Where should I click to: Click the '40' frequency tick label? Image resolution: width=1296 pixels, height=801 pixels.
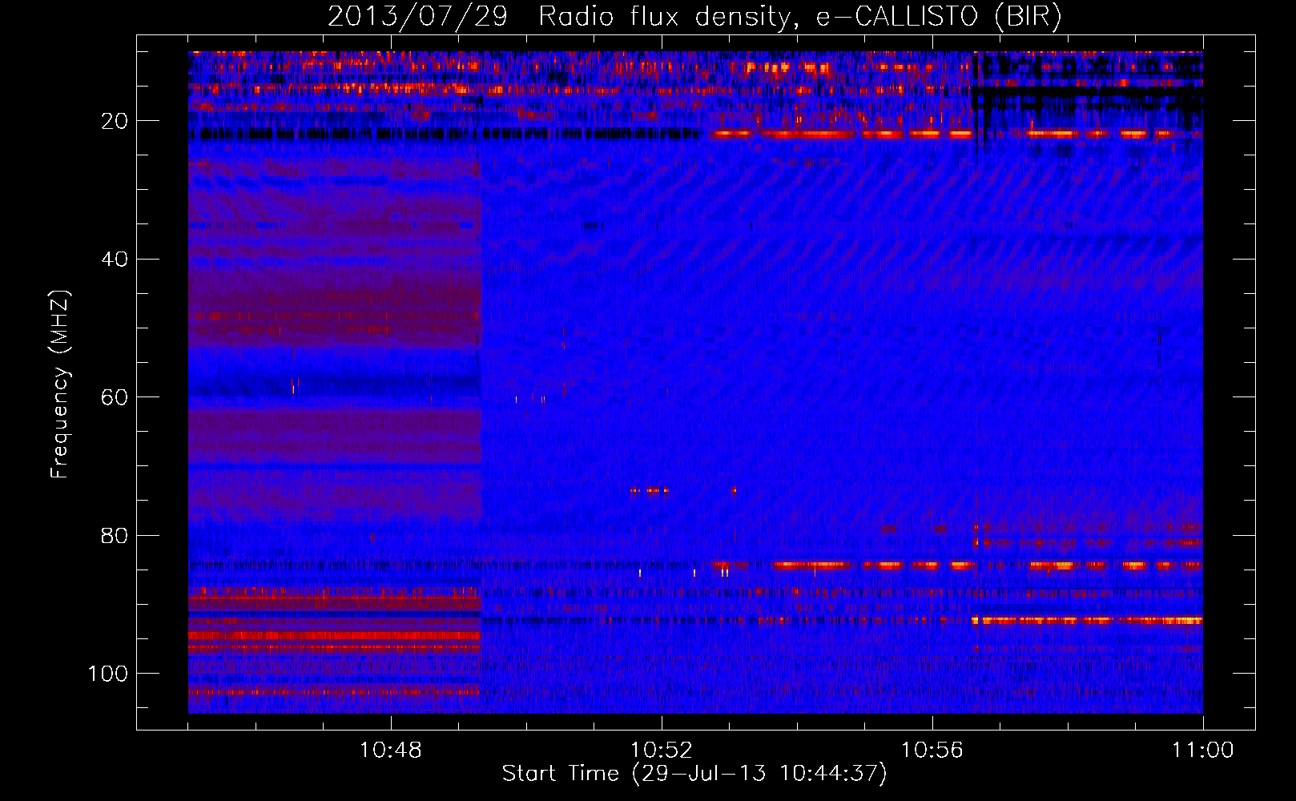click(115, 260)
